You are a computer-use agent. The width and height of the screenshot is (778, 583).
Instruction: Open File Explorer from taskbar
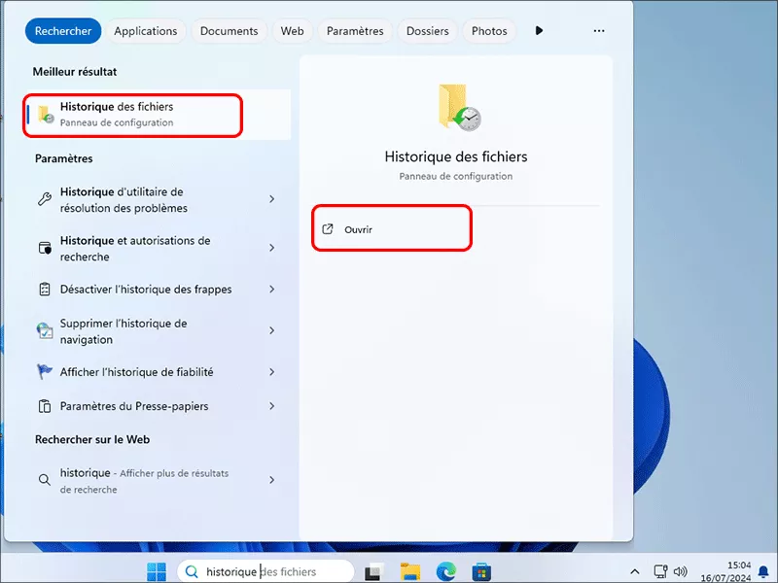point(410,571)
